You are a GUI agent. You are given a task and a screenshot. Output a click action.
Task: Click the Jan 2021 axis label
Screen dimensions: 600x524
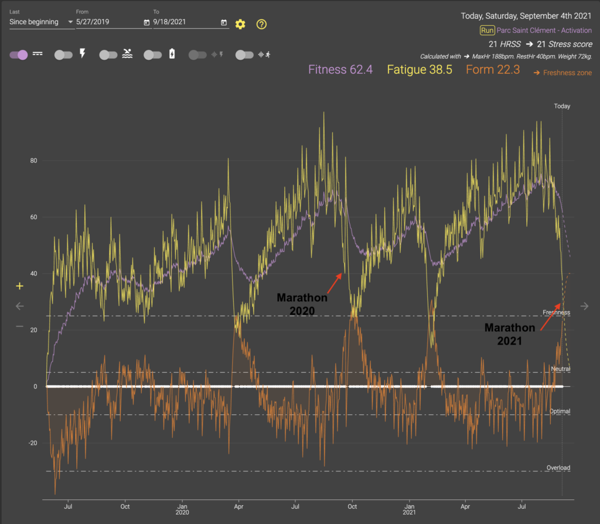(409, 509)
